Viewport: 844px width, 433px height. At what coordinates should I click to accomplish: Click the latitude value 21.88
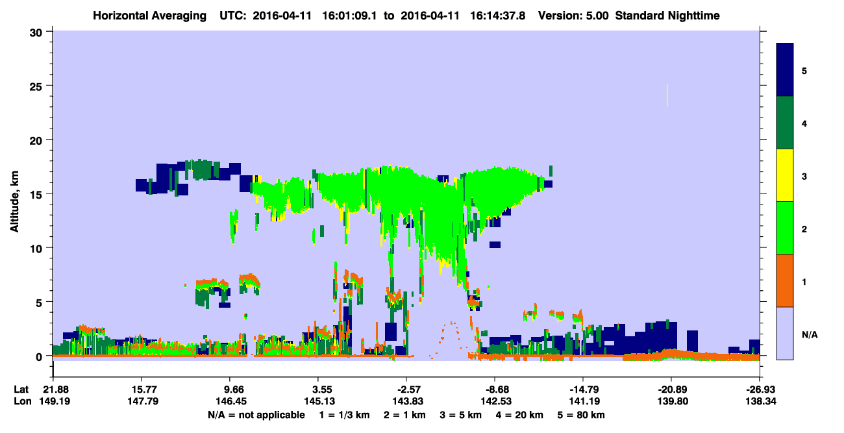pos(53,390)
